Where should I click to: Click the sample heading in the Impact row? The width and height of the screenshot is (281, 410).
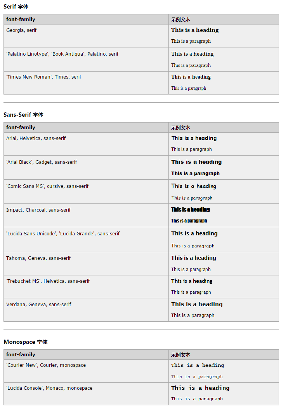[191, 210]
